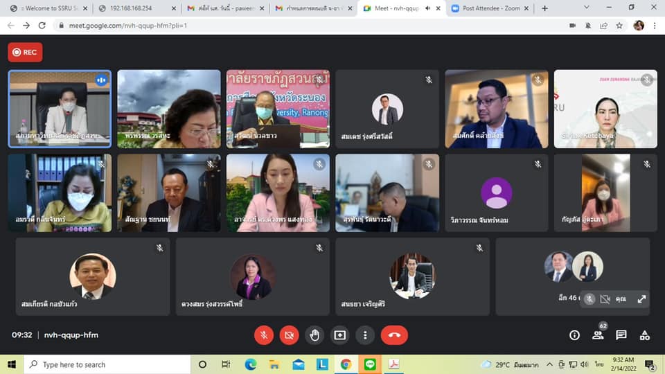665x374 pixels.
Task: Open a new browser tab
Action: click(x=544, y=8)
